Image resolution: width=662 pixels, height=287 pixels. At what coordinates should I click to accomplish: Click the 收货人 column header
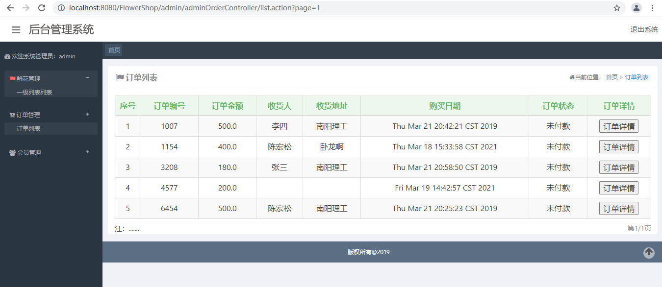(280, 106)
